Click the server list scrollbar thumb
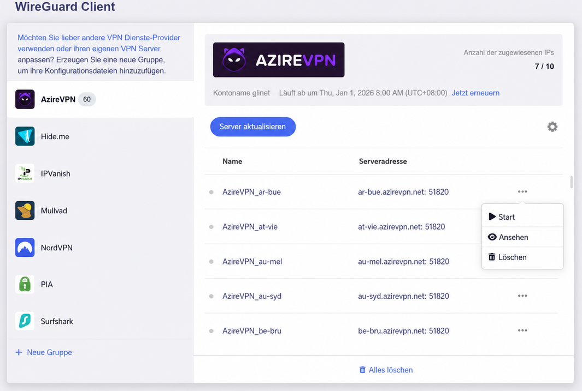Viewport: 582px width, 391px height. (571, 182)
